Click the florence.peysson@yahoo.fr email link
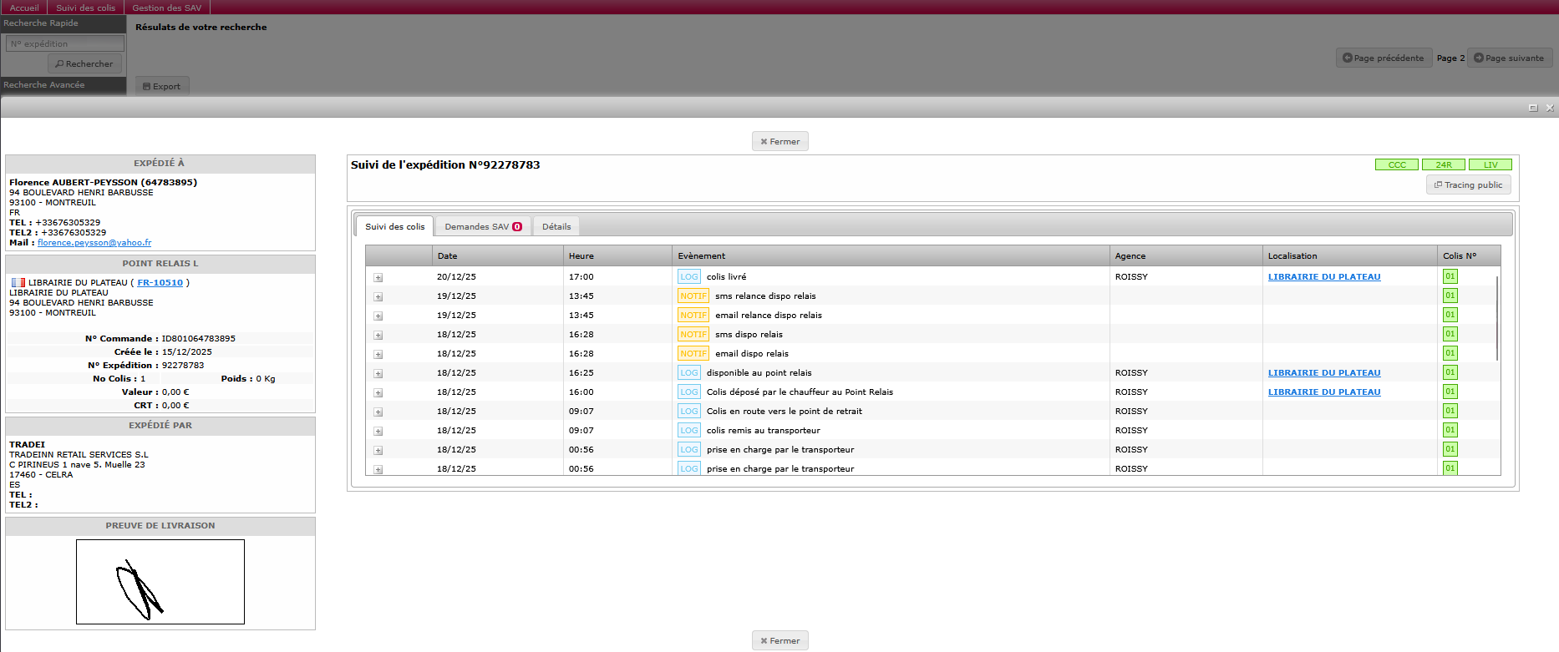The height and width of the screenshot is (652, 1559). 94,243
